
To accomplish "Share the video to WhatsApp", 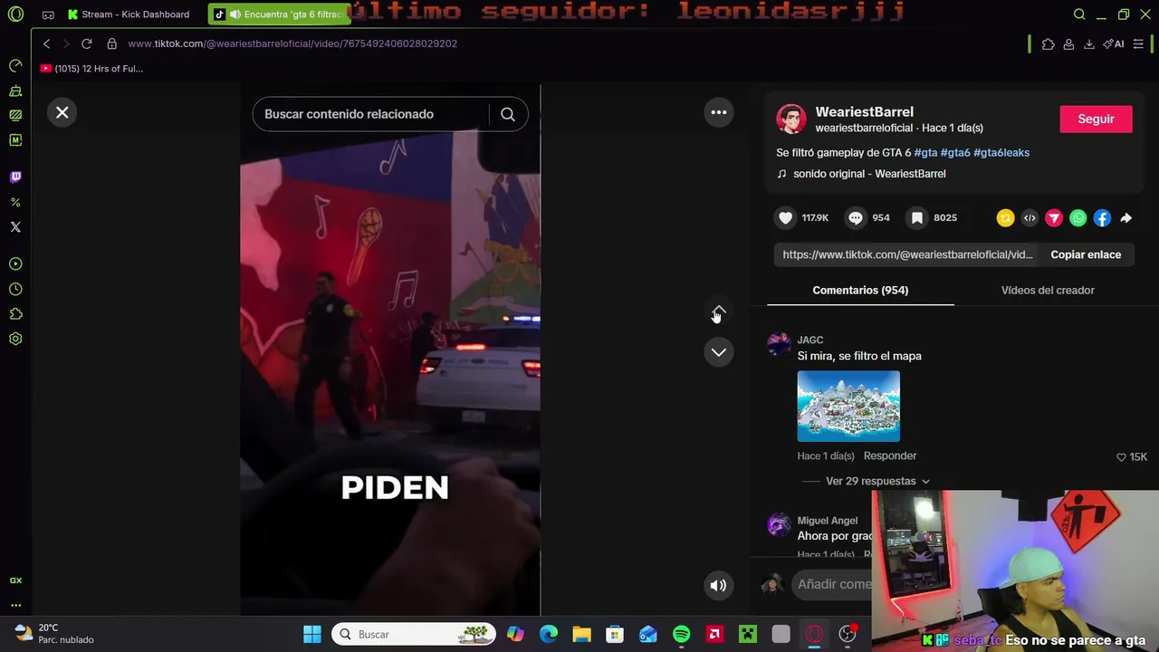I will (x=1078, y=217).
